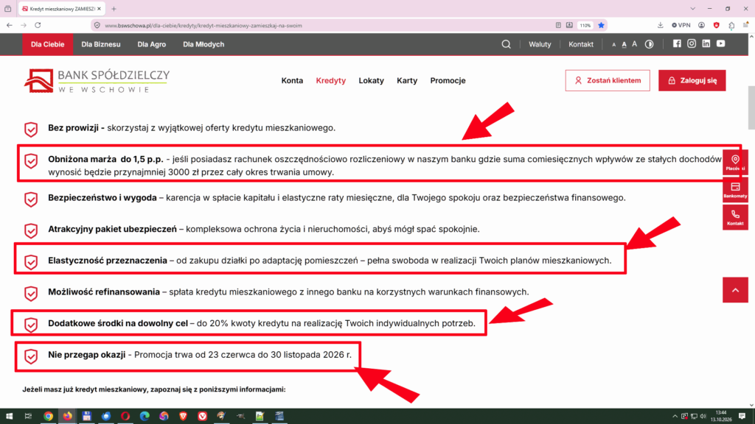
Task: Switch to Dla Ciebie section
Action: pyautogui.click(x=47, y=44)
